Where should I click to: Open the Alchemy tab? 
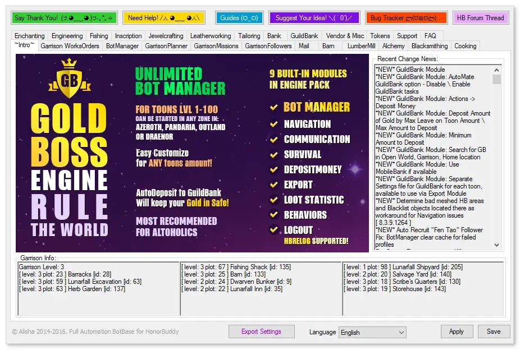[x=393, y=46]
